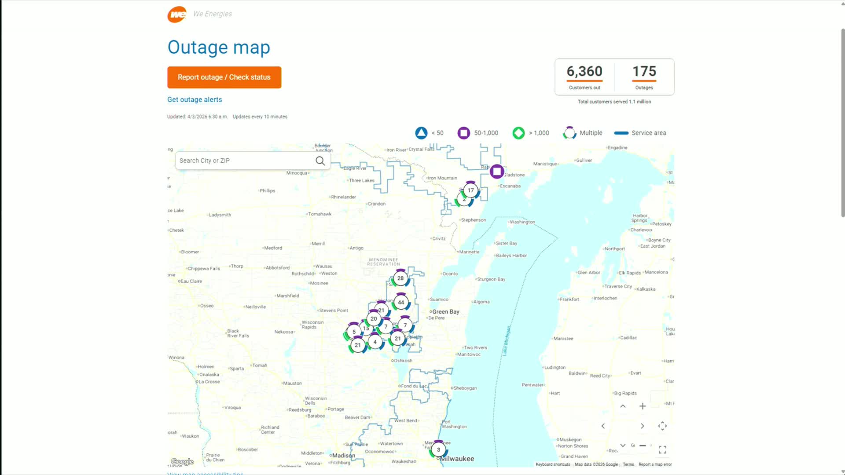This screenshot has width=845, height=475.
Task: Click the blue triangle <50 legend icon
Action: pyautogui.click(x=421, y=133)
